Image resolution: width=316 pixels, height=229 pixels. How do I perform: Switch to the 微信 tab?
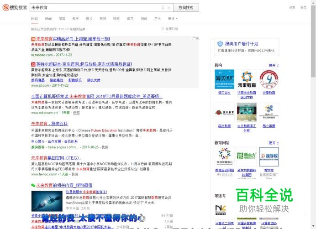(62, 19)
